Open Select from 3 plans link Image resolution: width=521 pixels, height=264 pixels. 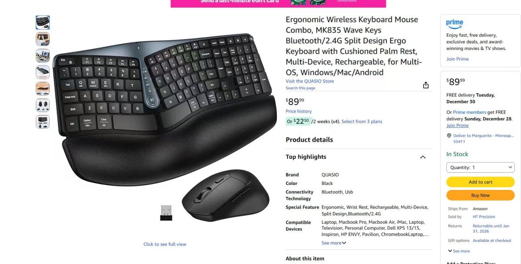click(362, 121)
